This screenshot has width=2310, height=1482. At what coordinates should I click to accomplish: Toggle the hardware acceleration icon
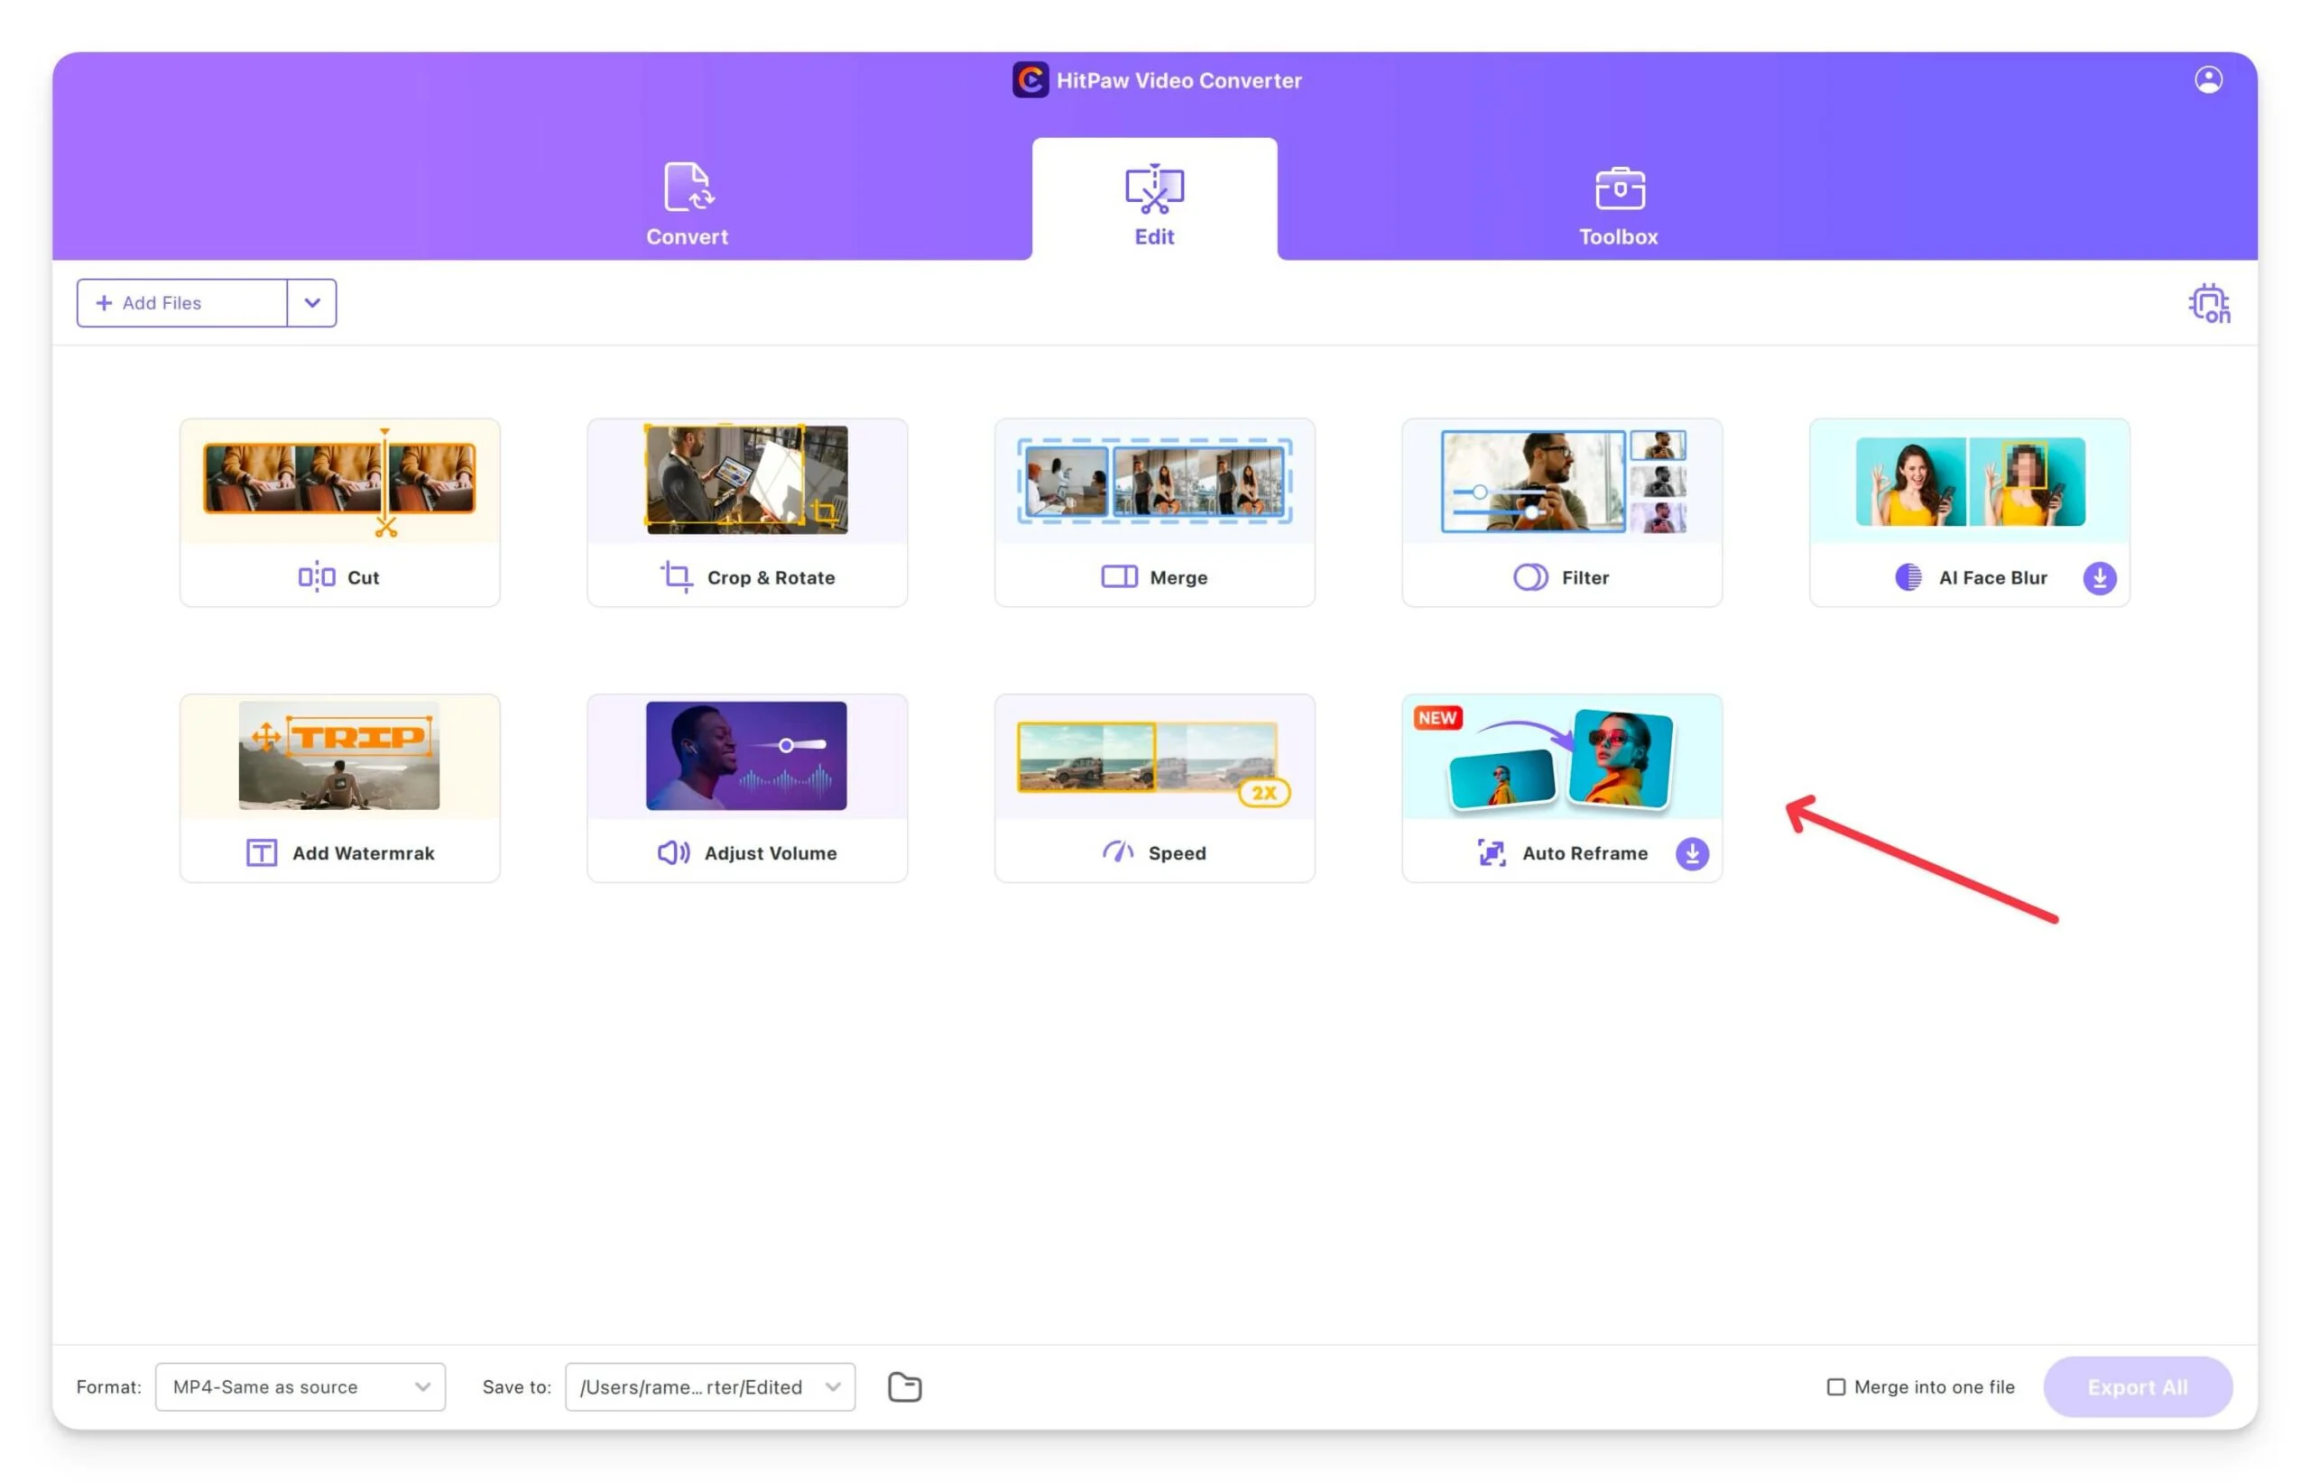pos(2208,303)
